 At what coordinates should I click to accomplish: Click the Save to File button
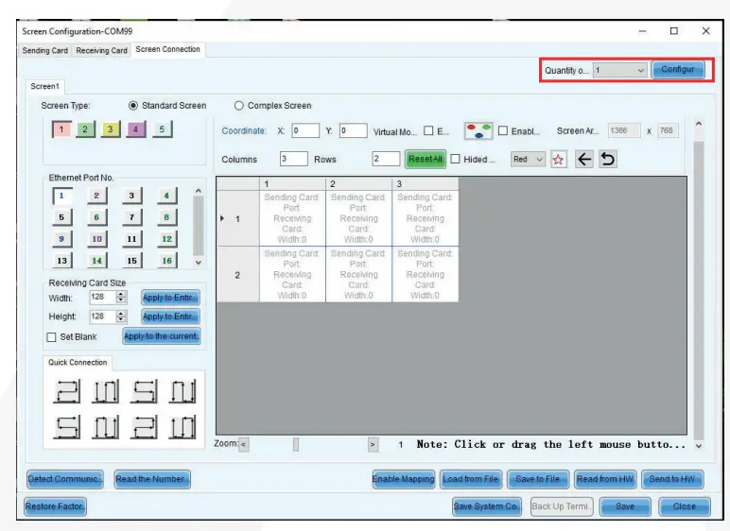tap(537, 479)
